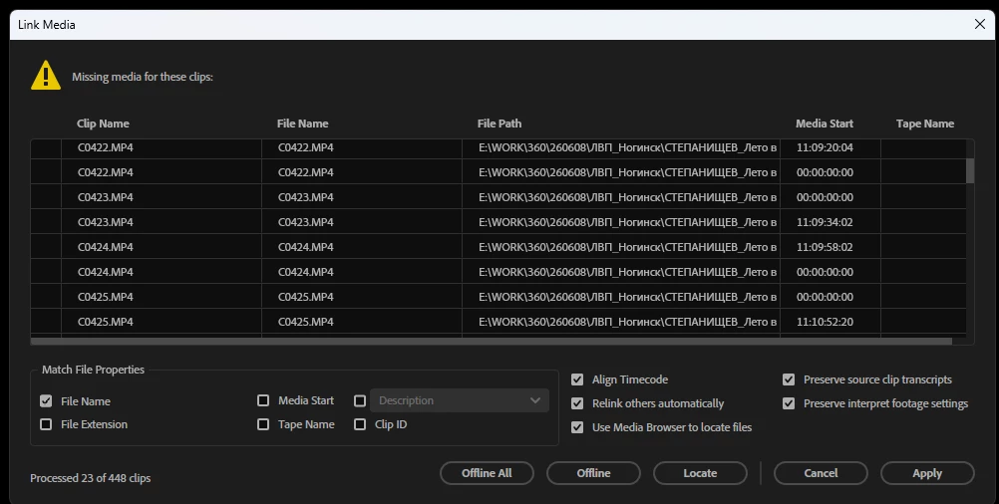The width and height of the screenshot is (999, 504).
Task: Close the Link Media dialog
Action: click(980, 24)
